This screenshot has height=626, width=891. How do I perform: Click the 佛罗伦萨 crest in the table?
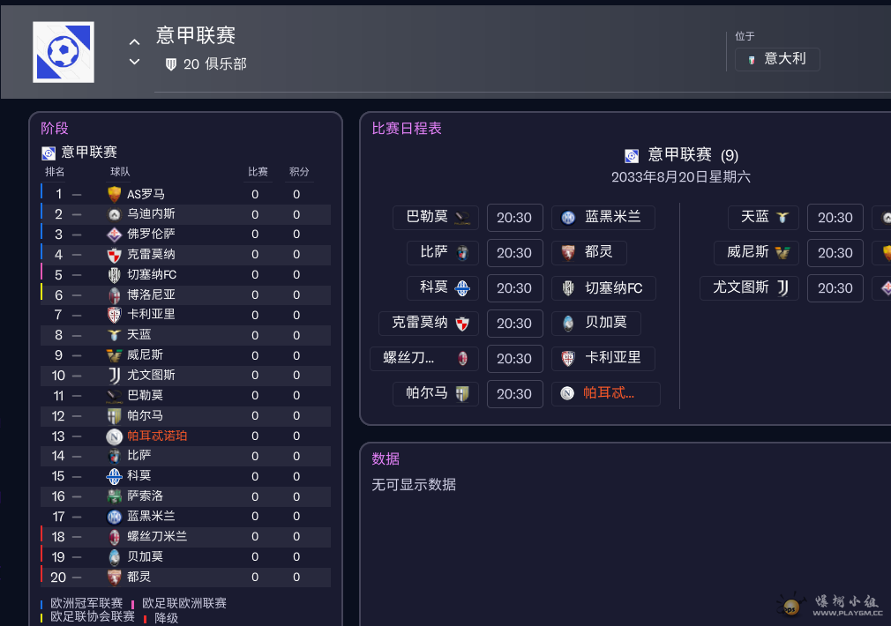tap(114, 235)
